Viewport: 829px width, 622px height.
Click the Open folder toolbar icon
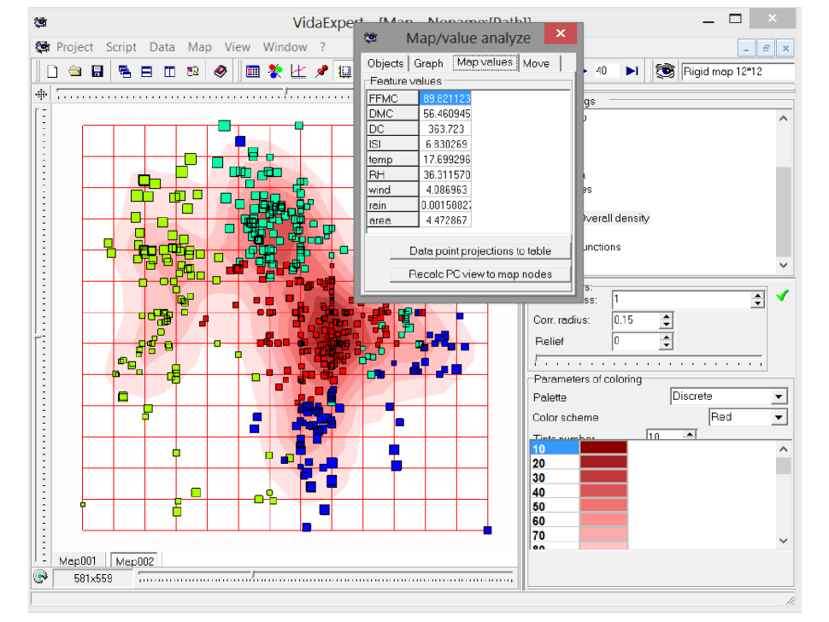coord(75,72)
